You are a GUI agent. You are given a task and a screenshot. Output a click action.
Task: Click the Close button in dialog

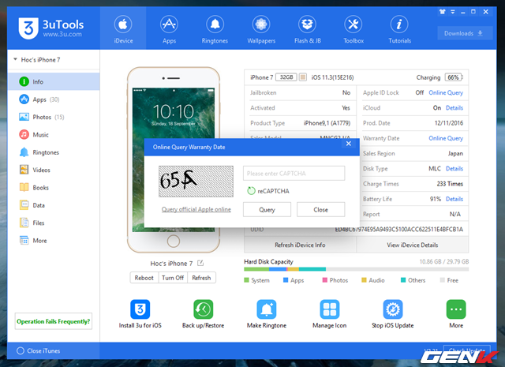click(x=321, y=209)
